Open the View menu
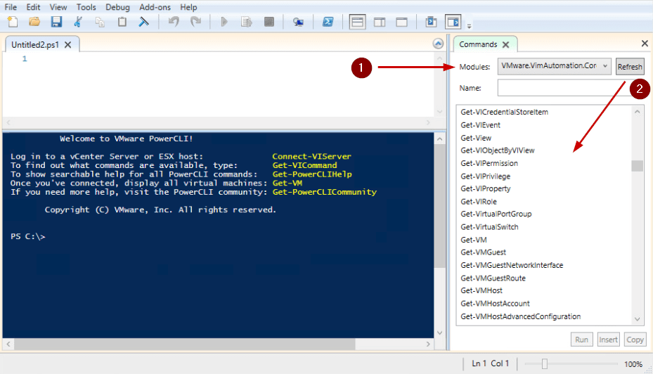This screenshot has height=374, width=653. (58, 7)
